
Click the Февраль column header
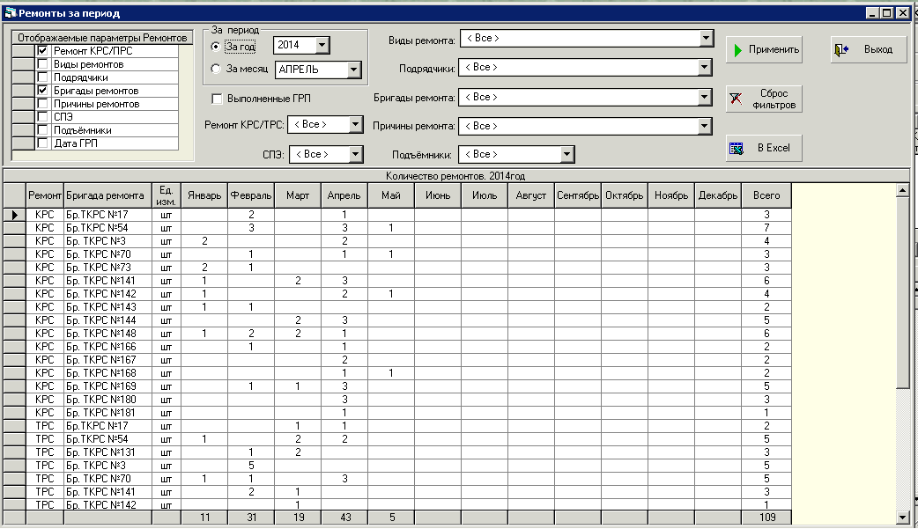click(251, 195)
